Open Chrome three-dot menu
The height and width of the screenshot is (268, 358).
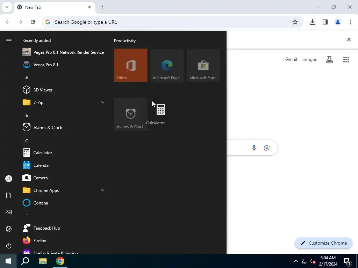pos(350,22)
